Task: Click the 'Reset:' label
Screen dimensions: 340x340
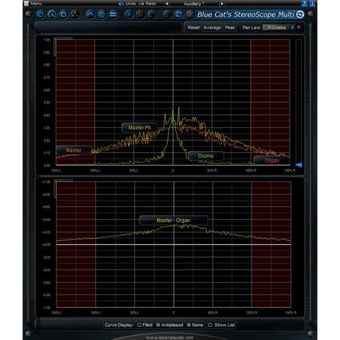Action: (194, 27)
